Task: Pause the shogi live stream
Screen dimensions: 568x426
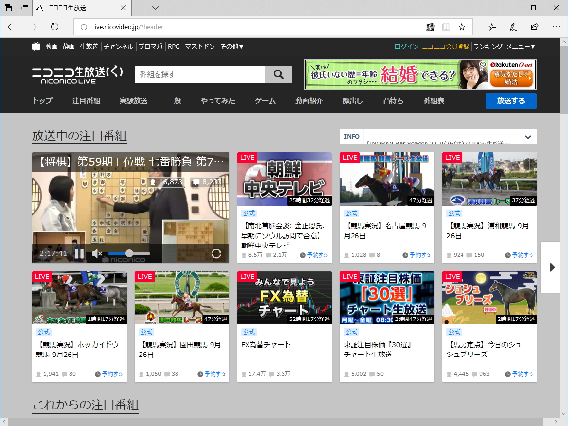Action: (79, 254)
